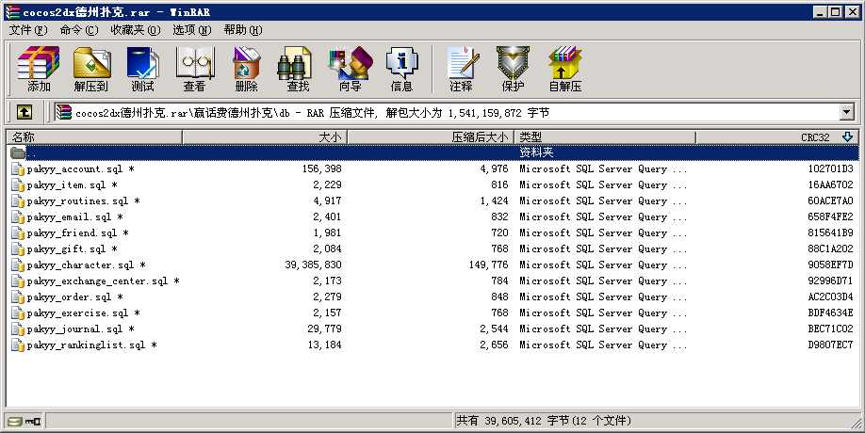Click the window resize grip corner
Screen dimensions: 865x433
[x=855, y=423]
